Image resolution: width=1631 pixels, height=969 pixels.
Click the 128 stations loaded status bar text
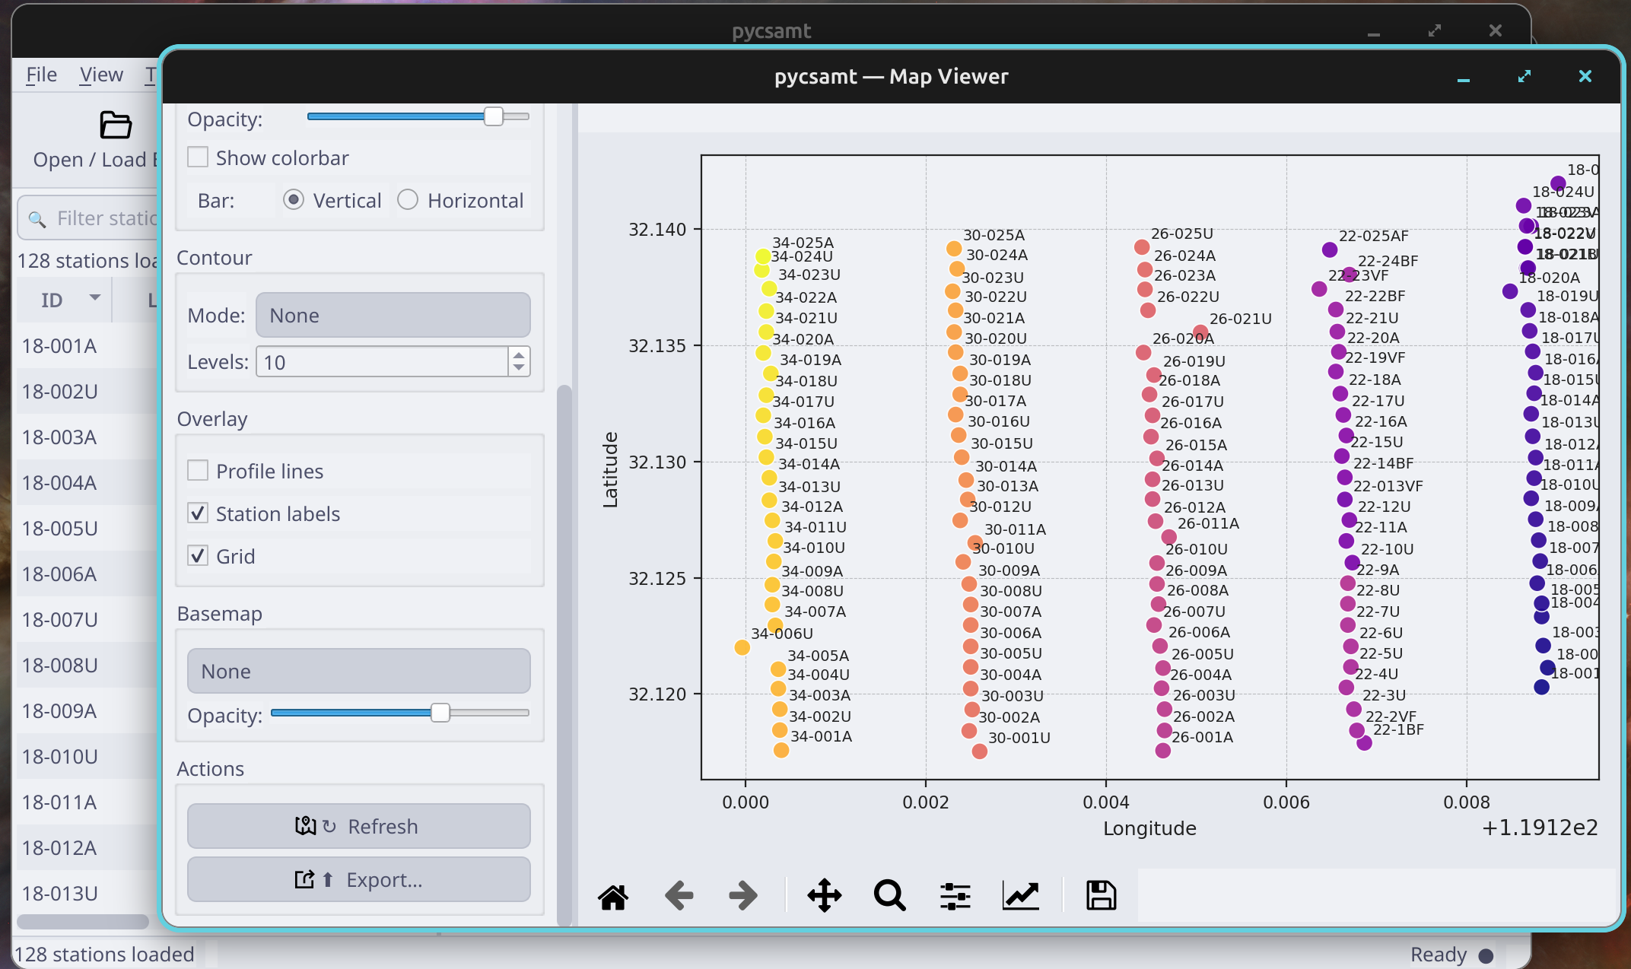pos(104,955)
